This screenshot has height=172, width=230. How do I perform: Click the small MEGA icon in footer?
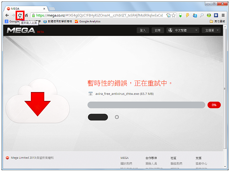[x=7, y=158]
